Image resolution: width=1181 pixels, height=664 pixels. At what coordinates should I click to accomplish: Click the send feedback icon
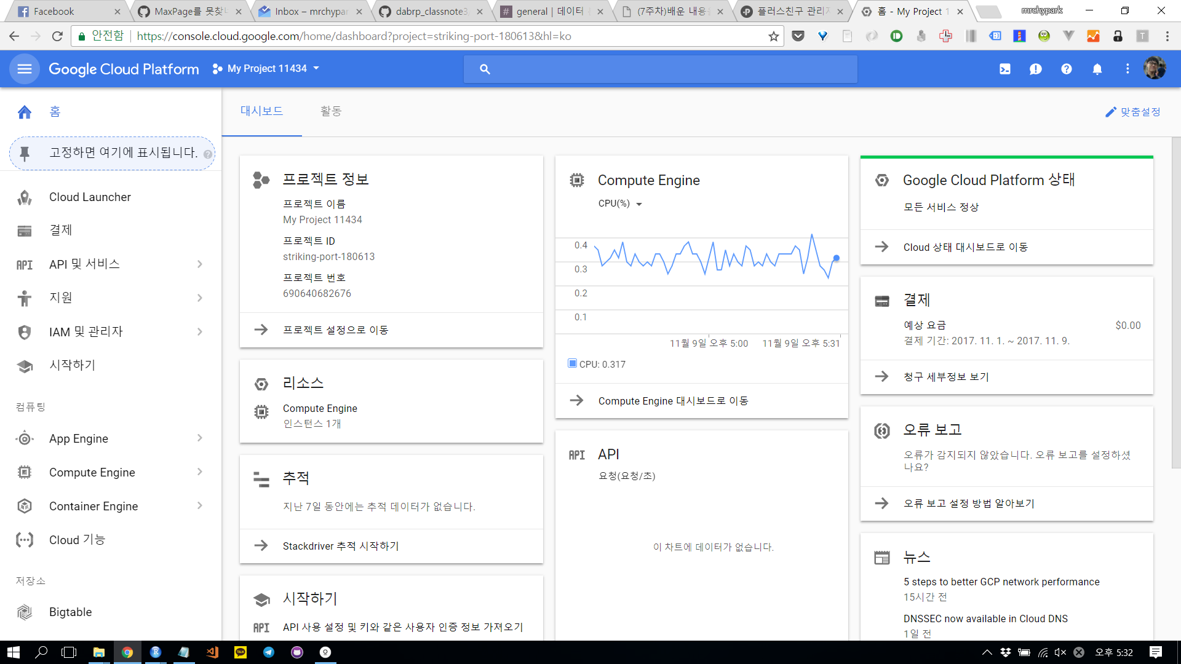click(1035, 69)
